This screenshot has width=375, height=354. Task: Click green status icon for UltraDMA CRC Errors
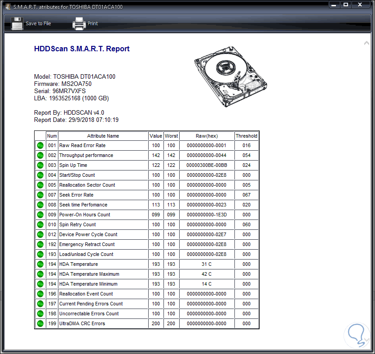pos(40,323)
